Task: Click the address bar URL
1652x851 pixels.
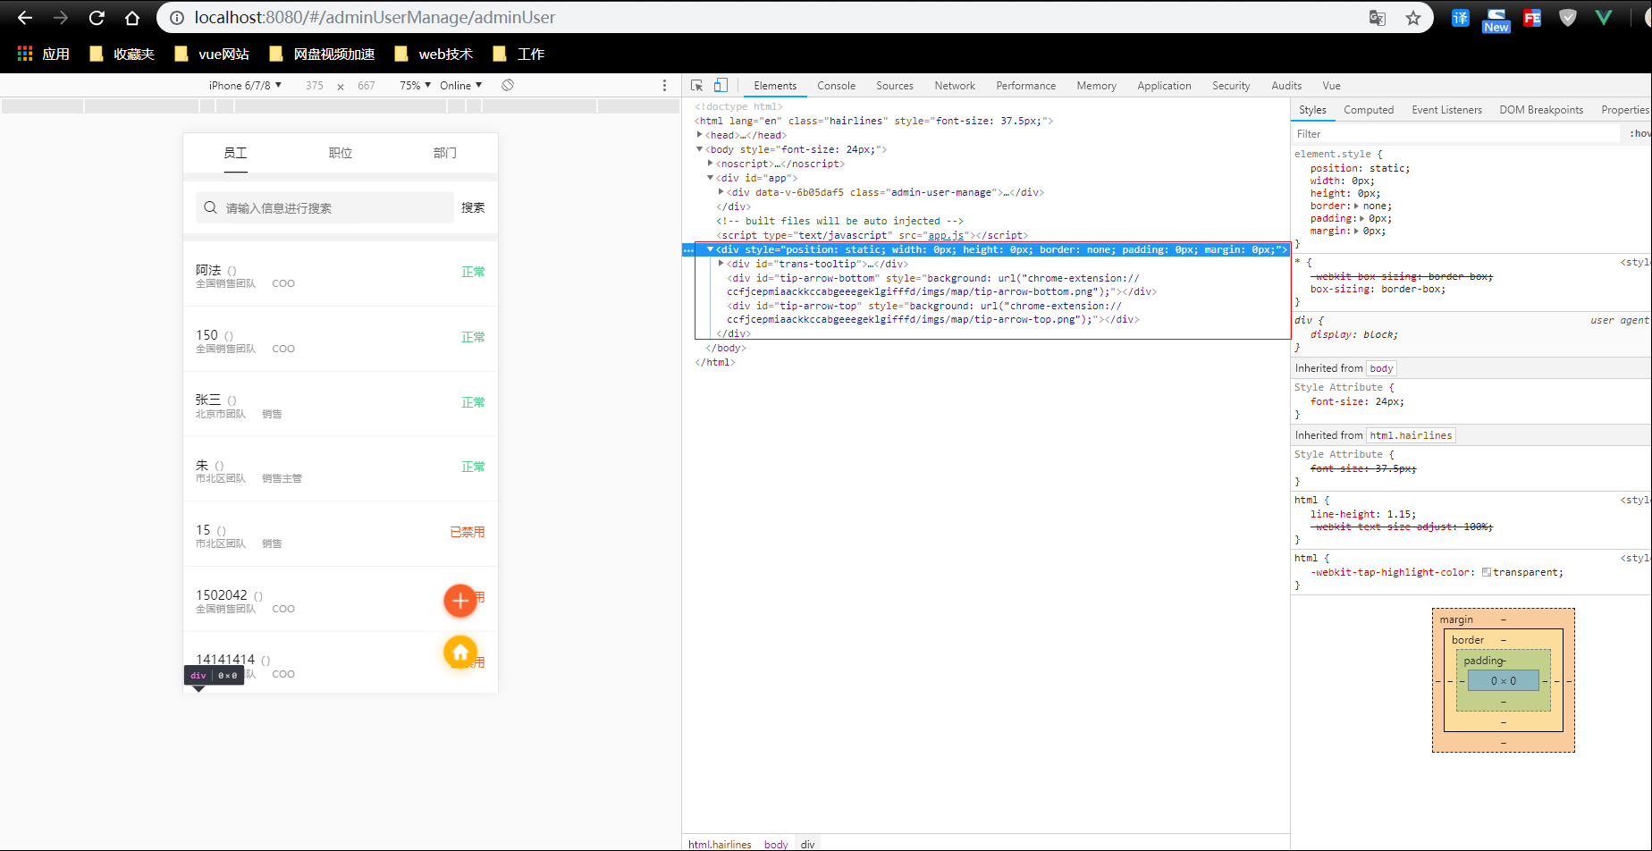Action: click(x=375, y=18)
